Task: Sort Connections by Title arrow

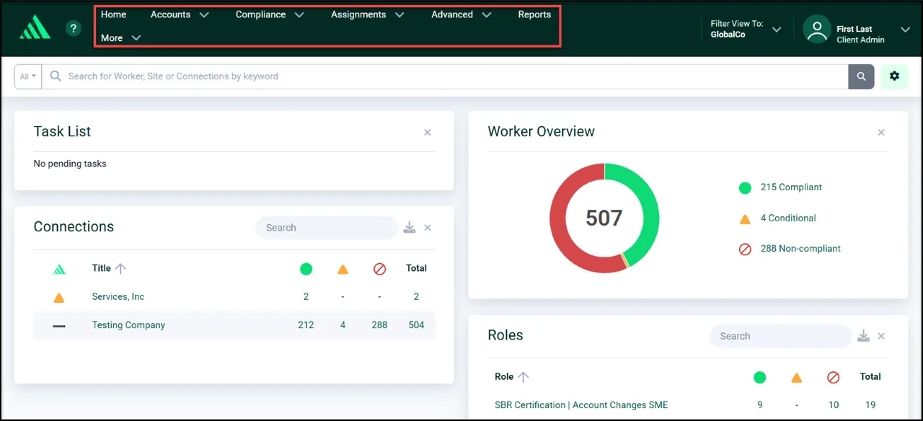Action: pyautogui.click(x=120, y=268)
